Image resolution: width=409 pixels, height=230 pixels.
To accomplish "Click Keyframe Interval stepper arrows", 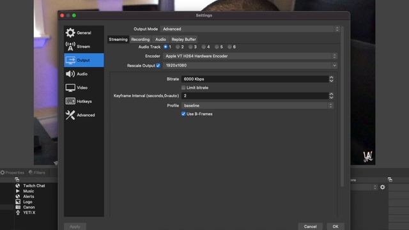I will click(331, 96).
